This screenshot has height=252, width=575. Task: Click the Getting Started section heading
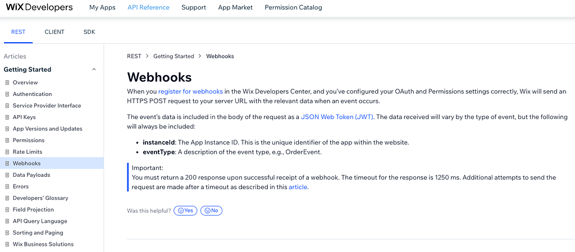tap(28, 70)
